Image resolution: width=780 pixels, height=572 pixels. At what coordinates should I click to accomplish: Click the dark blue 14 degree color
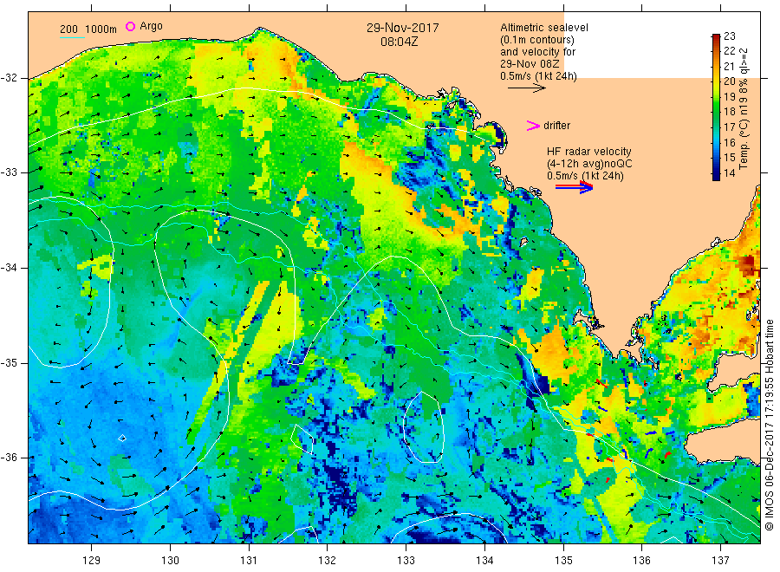click(717, 174)
